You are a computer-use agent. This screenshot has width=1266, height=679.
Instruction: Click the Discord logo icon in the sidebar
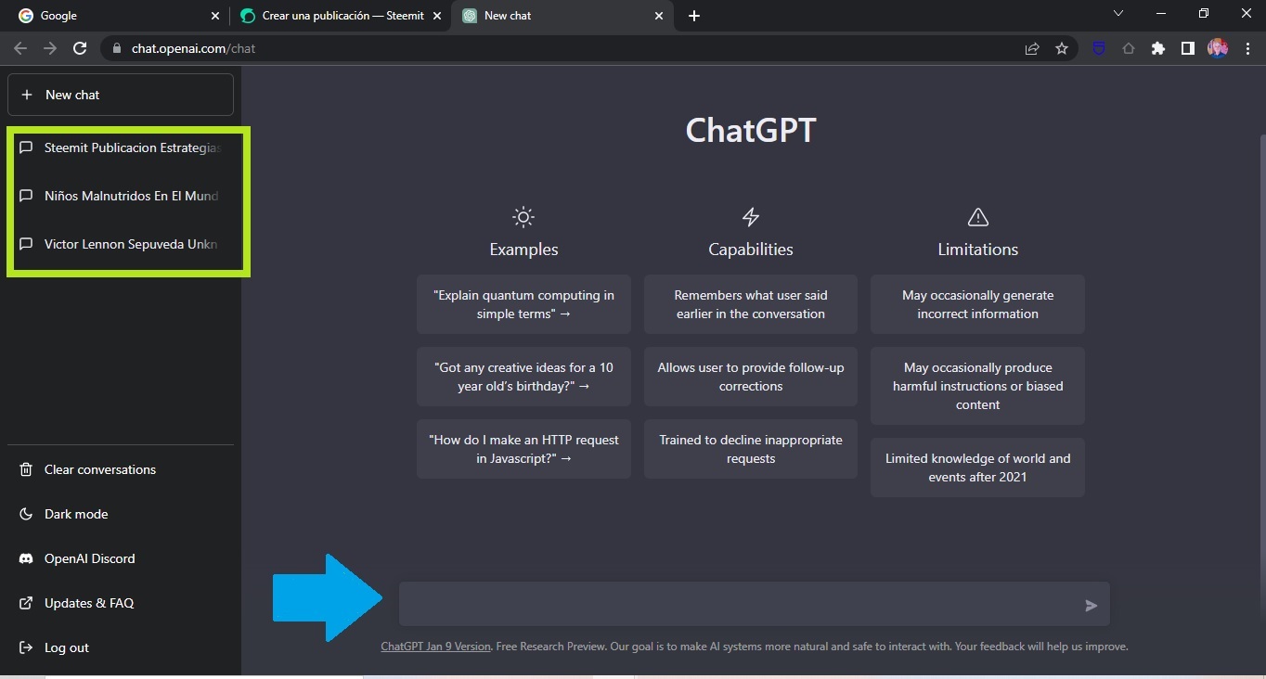tap(26, 558)
